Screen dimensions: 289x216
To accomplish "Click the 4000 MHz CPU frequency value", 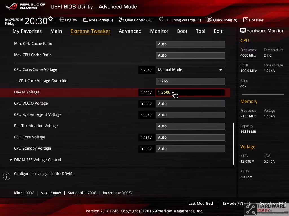I will (248, 55).
